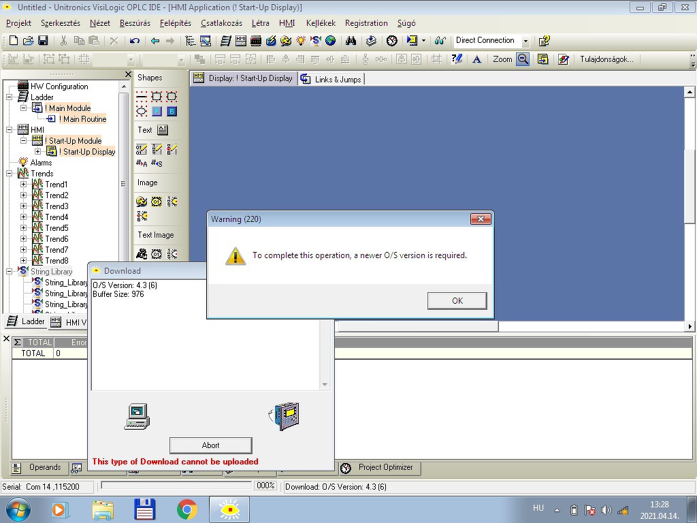Open the Beszúrás menu

coord(135,23)
